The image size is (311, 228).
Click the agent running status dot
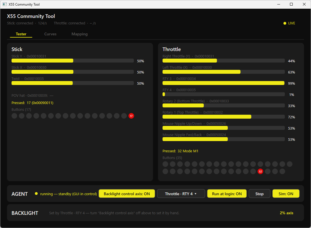coord(36,194)
